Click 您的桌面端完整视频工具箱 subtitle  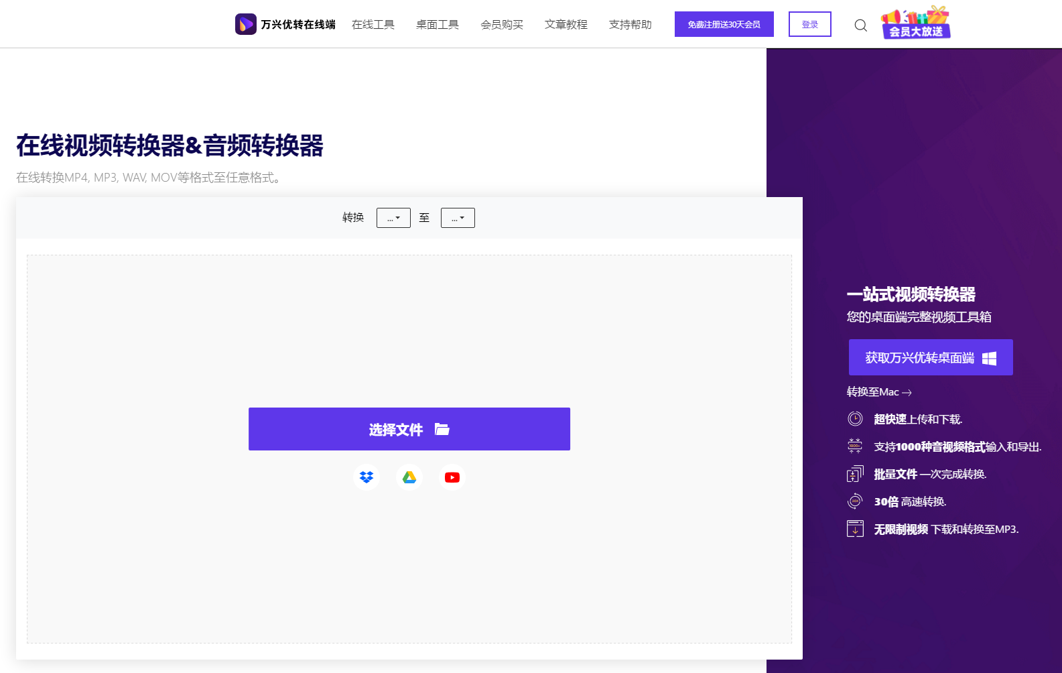point(919,317)
